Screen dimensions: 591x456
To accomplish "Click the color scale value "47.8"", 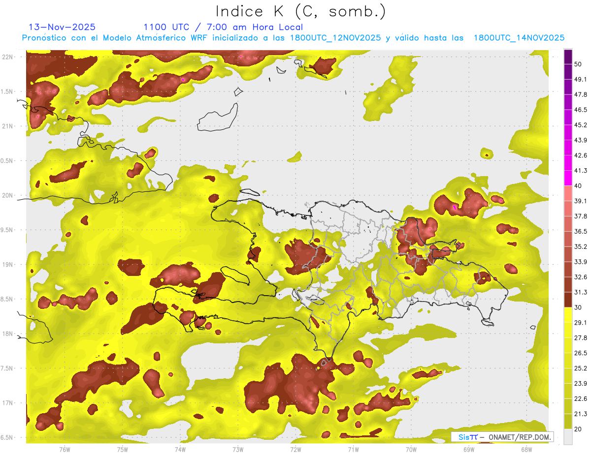I will pos(580,94).
